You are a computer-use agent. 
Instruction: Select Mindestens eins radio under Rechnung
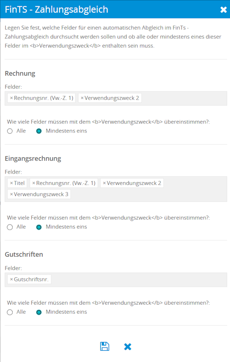[x=39, y=131]
